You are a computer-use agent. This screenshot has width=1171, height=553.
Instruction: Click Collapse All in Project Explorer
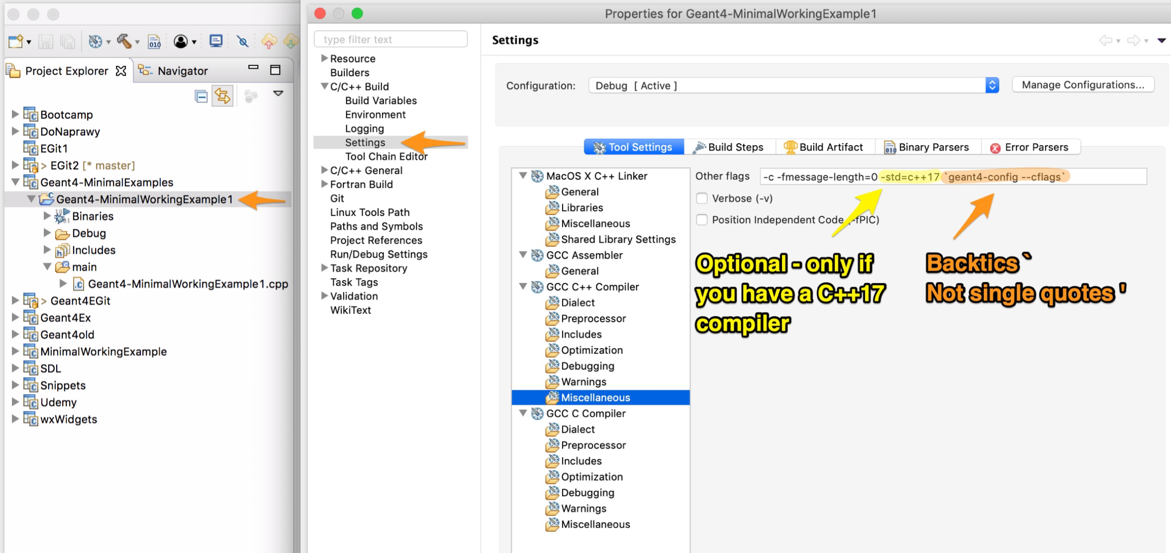[x=201, y=95]
